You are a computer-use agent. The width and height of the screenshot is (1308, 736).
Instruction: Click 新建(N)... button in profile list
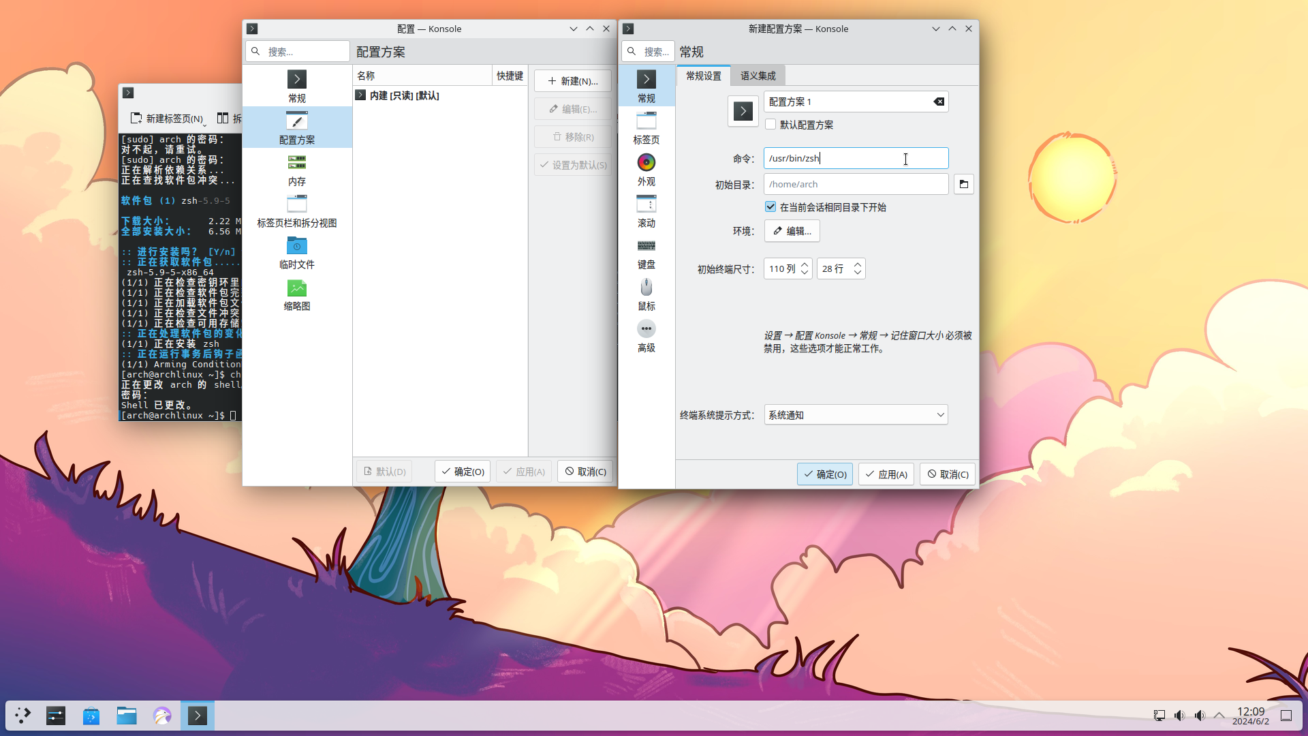click(572, 81)
